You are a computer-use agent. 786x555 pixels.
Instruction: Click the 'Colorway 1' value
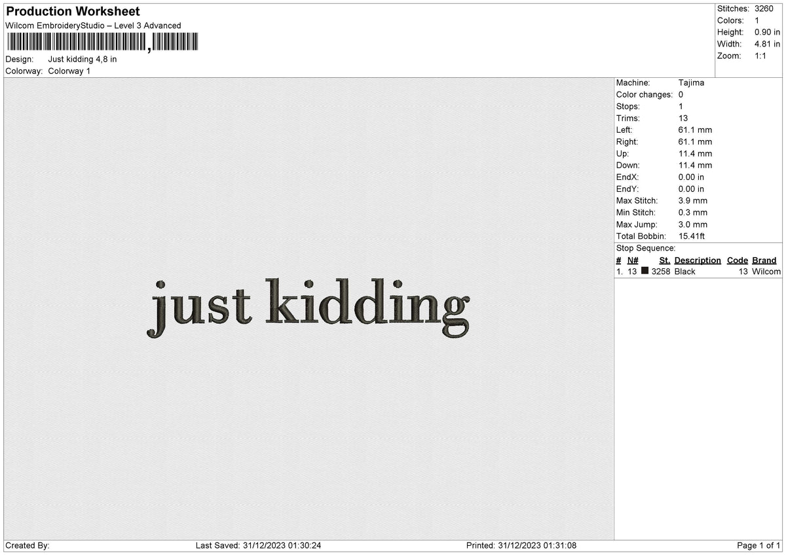tap(69, 71)
